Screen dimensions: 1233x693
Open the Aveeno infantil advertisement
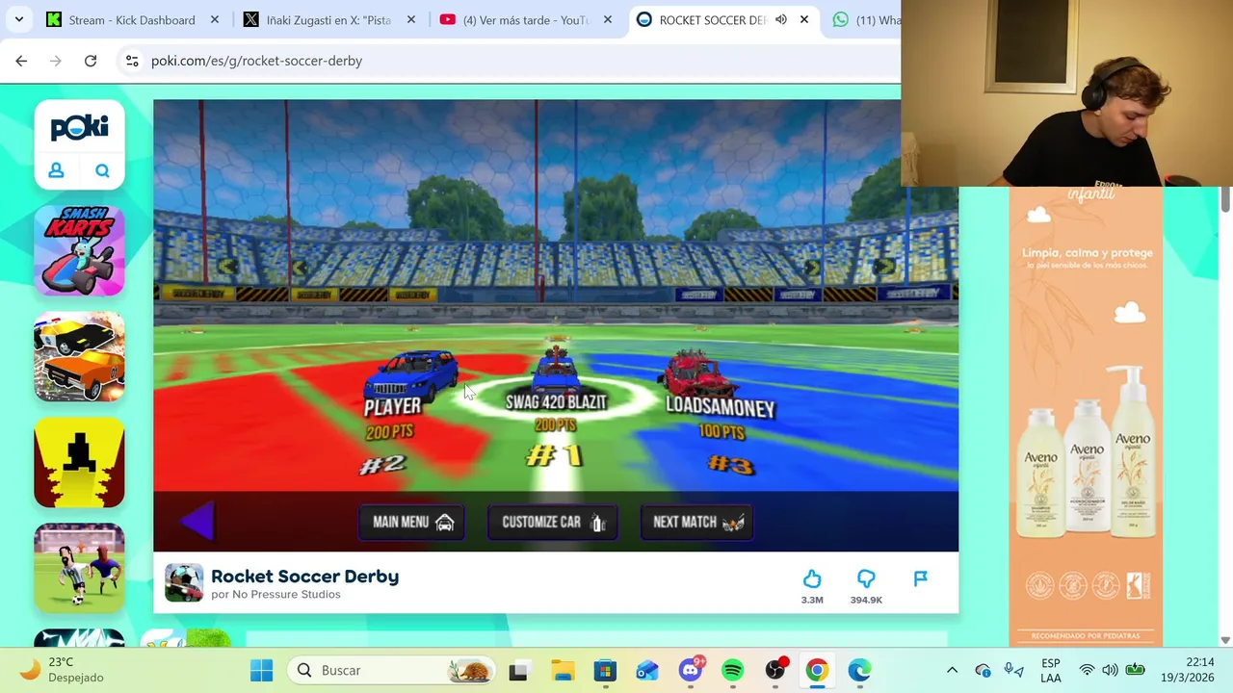(x=1086, y=416)
